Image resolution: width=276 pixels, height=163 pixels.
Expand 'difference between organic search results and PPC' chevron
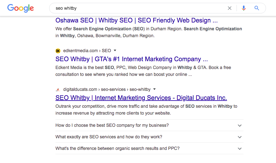coord(240,149)
